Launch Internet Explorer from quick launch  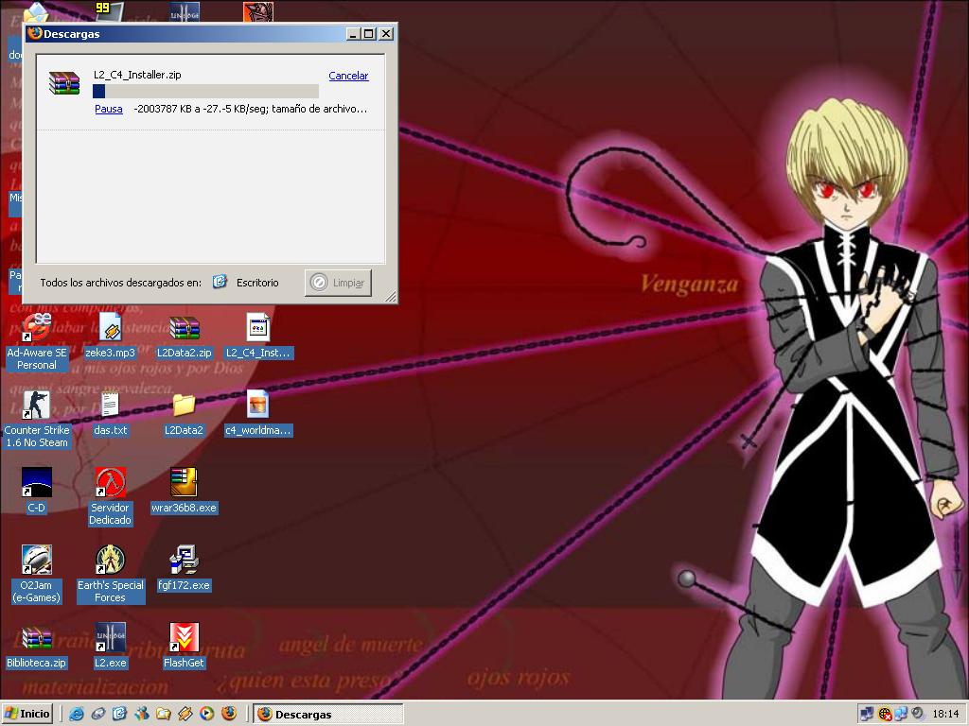(x=77, y=714)
